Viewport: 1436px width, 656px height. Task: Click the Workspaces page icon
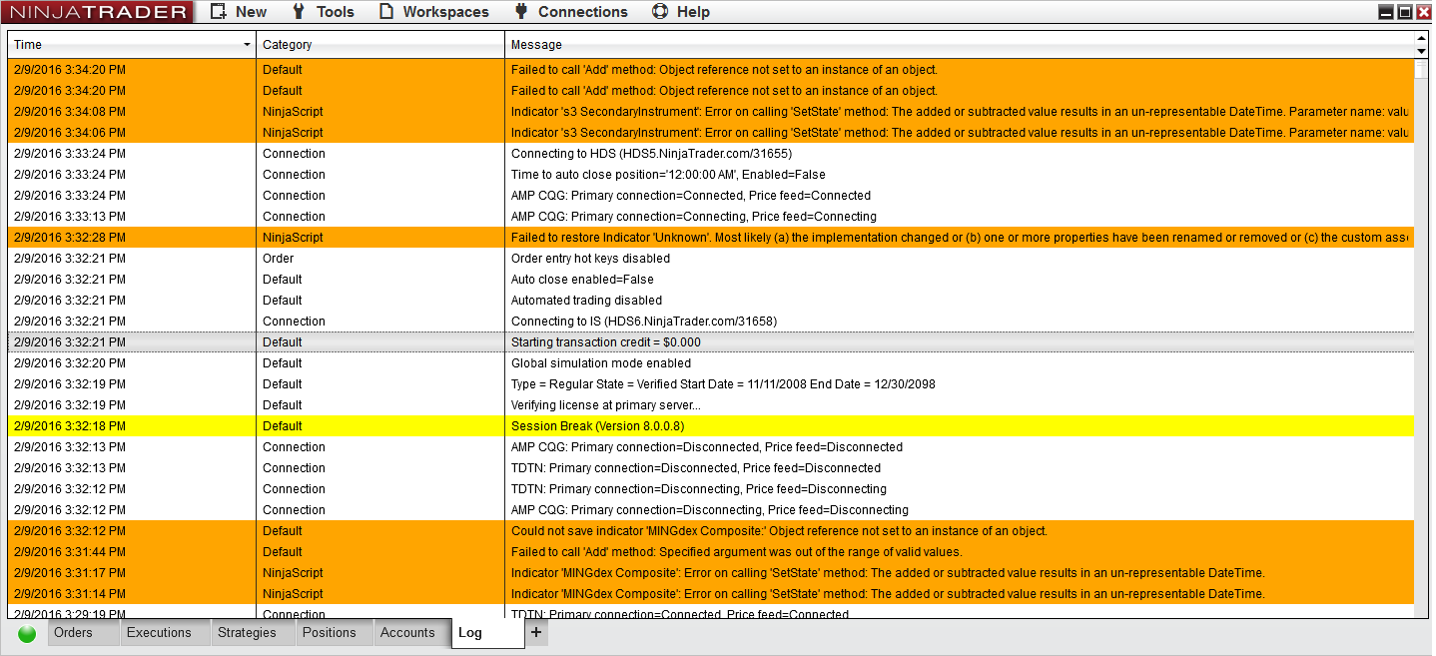tap(386, 12)
